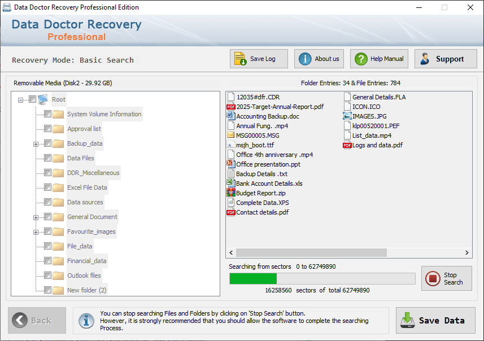Click the Back arrow icon
This screenshot has width=484, height=341.
[x=19, y=320]
